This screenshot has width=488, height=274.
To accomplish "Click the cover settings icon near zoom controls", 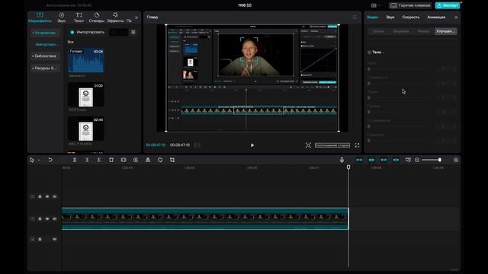I will pos(408,160).
